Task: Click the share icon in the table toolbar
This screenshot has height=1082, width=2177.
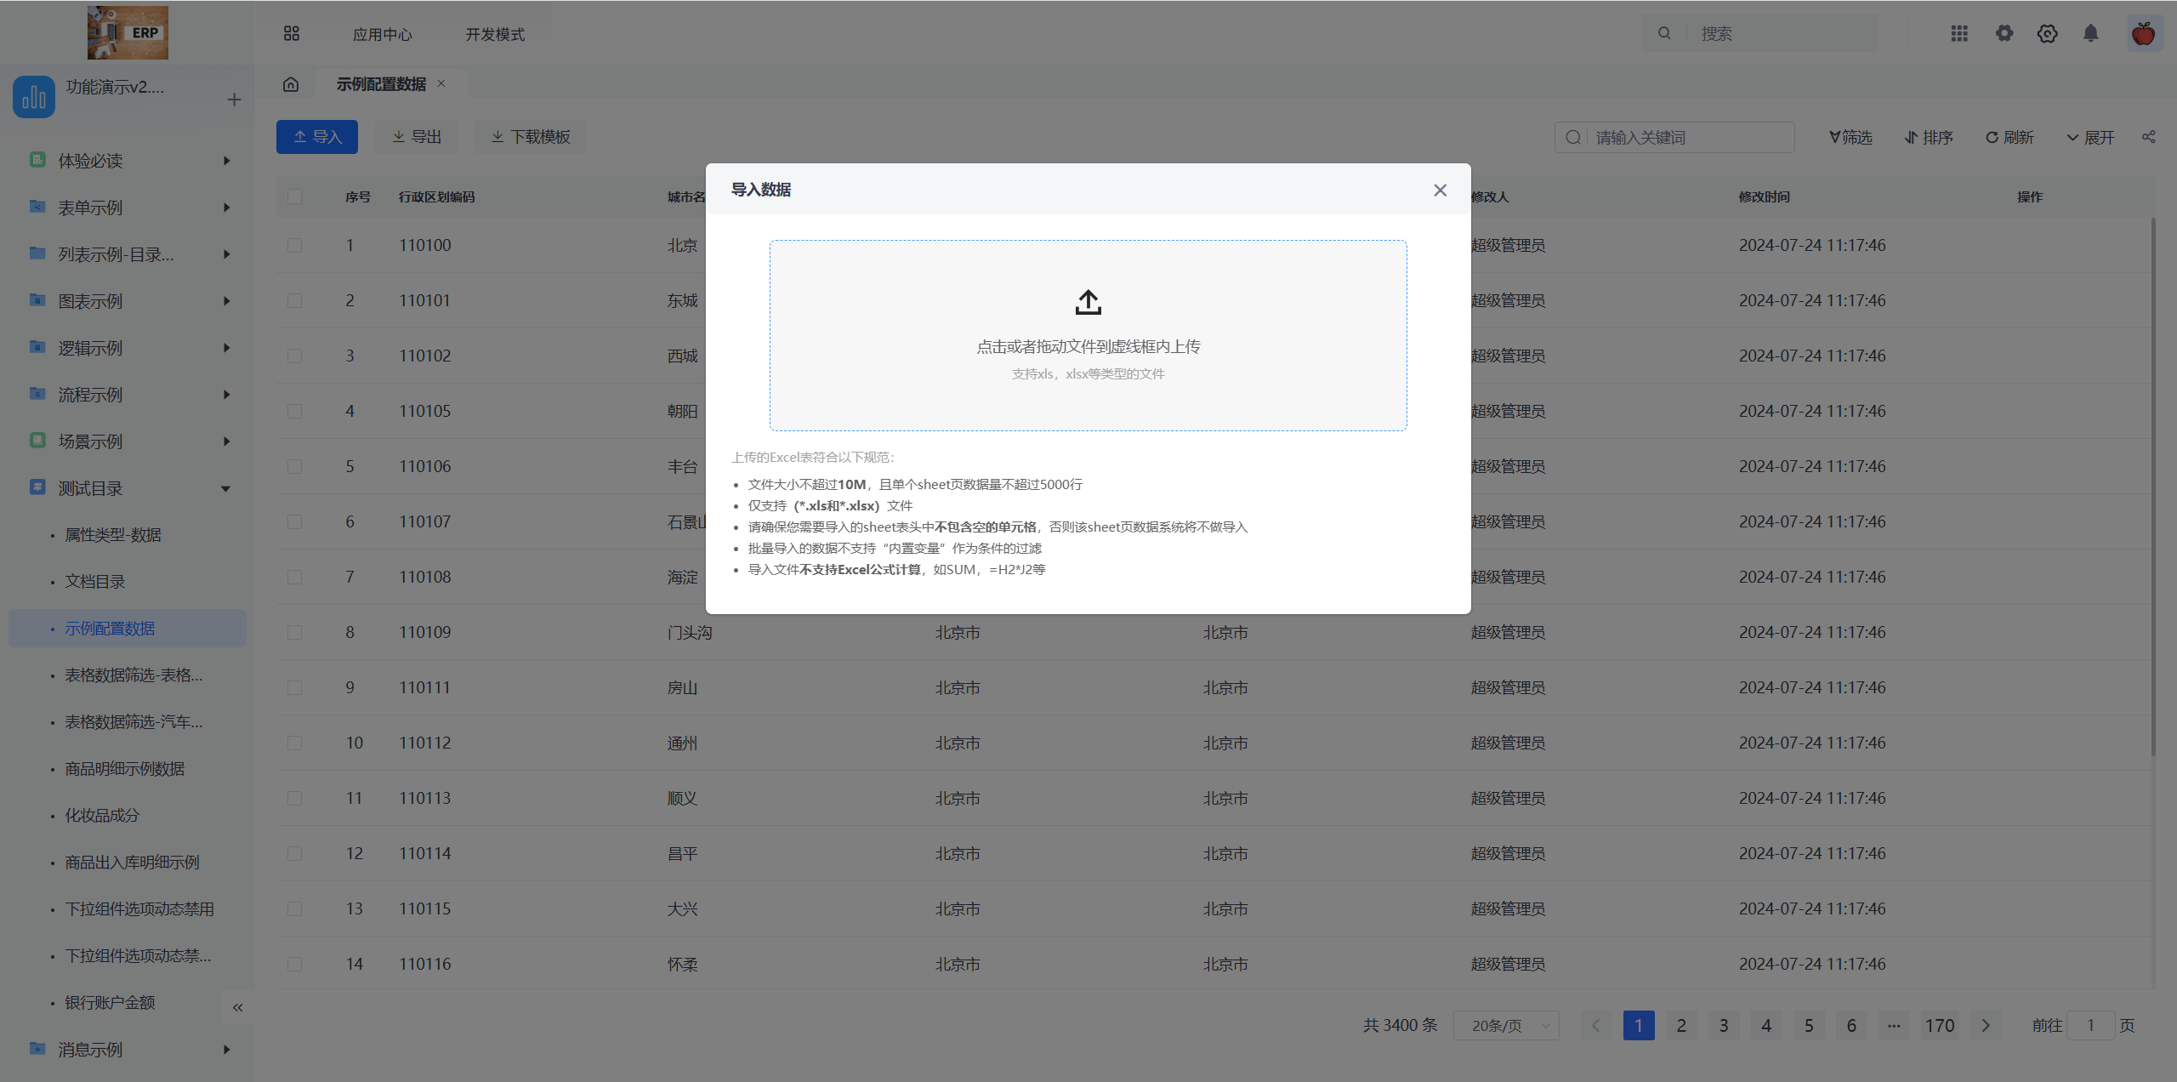Action: (2148, 137)
